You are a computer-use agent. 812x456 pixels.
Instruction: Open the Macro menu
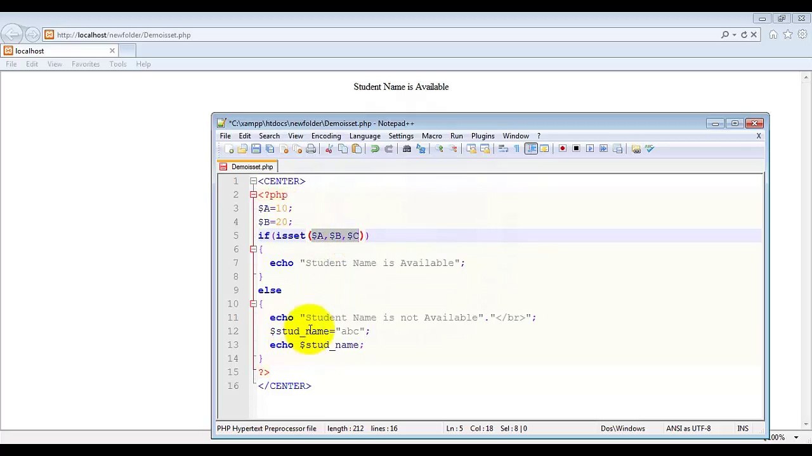(x=432, y=136)
